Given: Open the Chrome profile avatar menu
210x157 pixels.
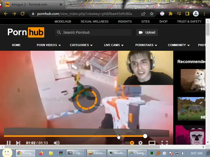Looking at the screenshot, I should pyautogui.click(x=196, y=14).
